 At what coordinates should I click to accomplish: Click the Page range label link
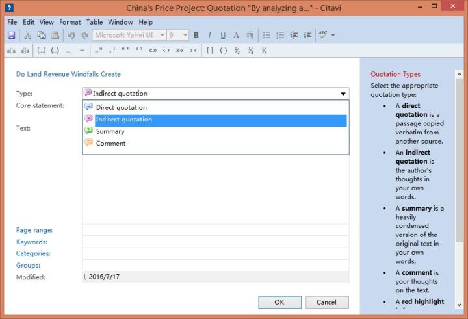[x=34, y=230]
